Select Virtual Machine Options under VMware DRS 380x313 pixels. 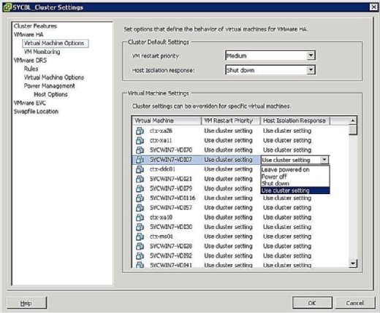coord(54,77)
